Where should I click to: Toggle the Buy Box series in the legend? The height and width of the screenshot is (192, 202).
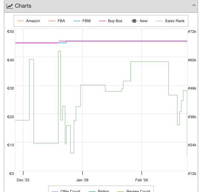pyautogui.click(x=111, y=21)
